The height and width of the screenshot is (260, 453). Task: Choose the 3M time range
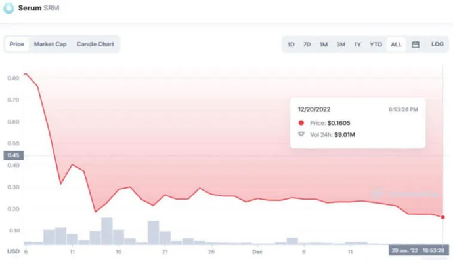point(341,45)
